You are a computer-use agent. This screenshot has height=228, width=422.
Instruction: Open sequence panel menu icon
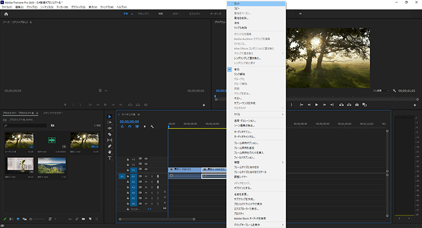pyautogui.click(x=138, y=115)
